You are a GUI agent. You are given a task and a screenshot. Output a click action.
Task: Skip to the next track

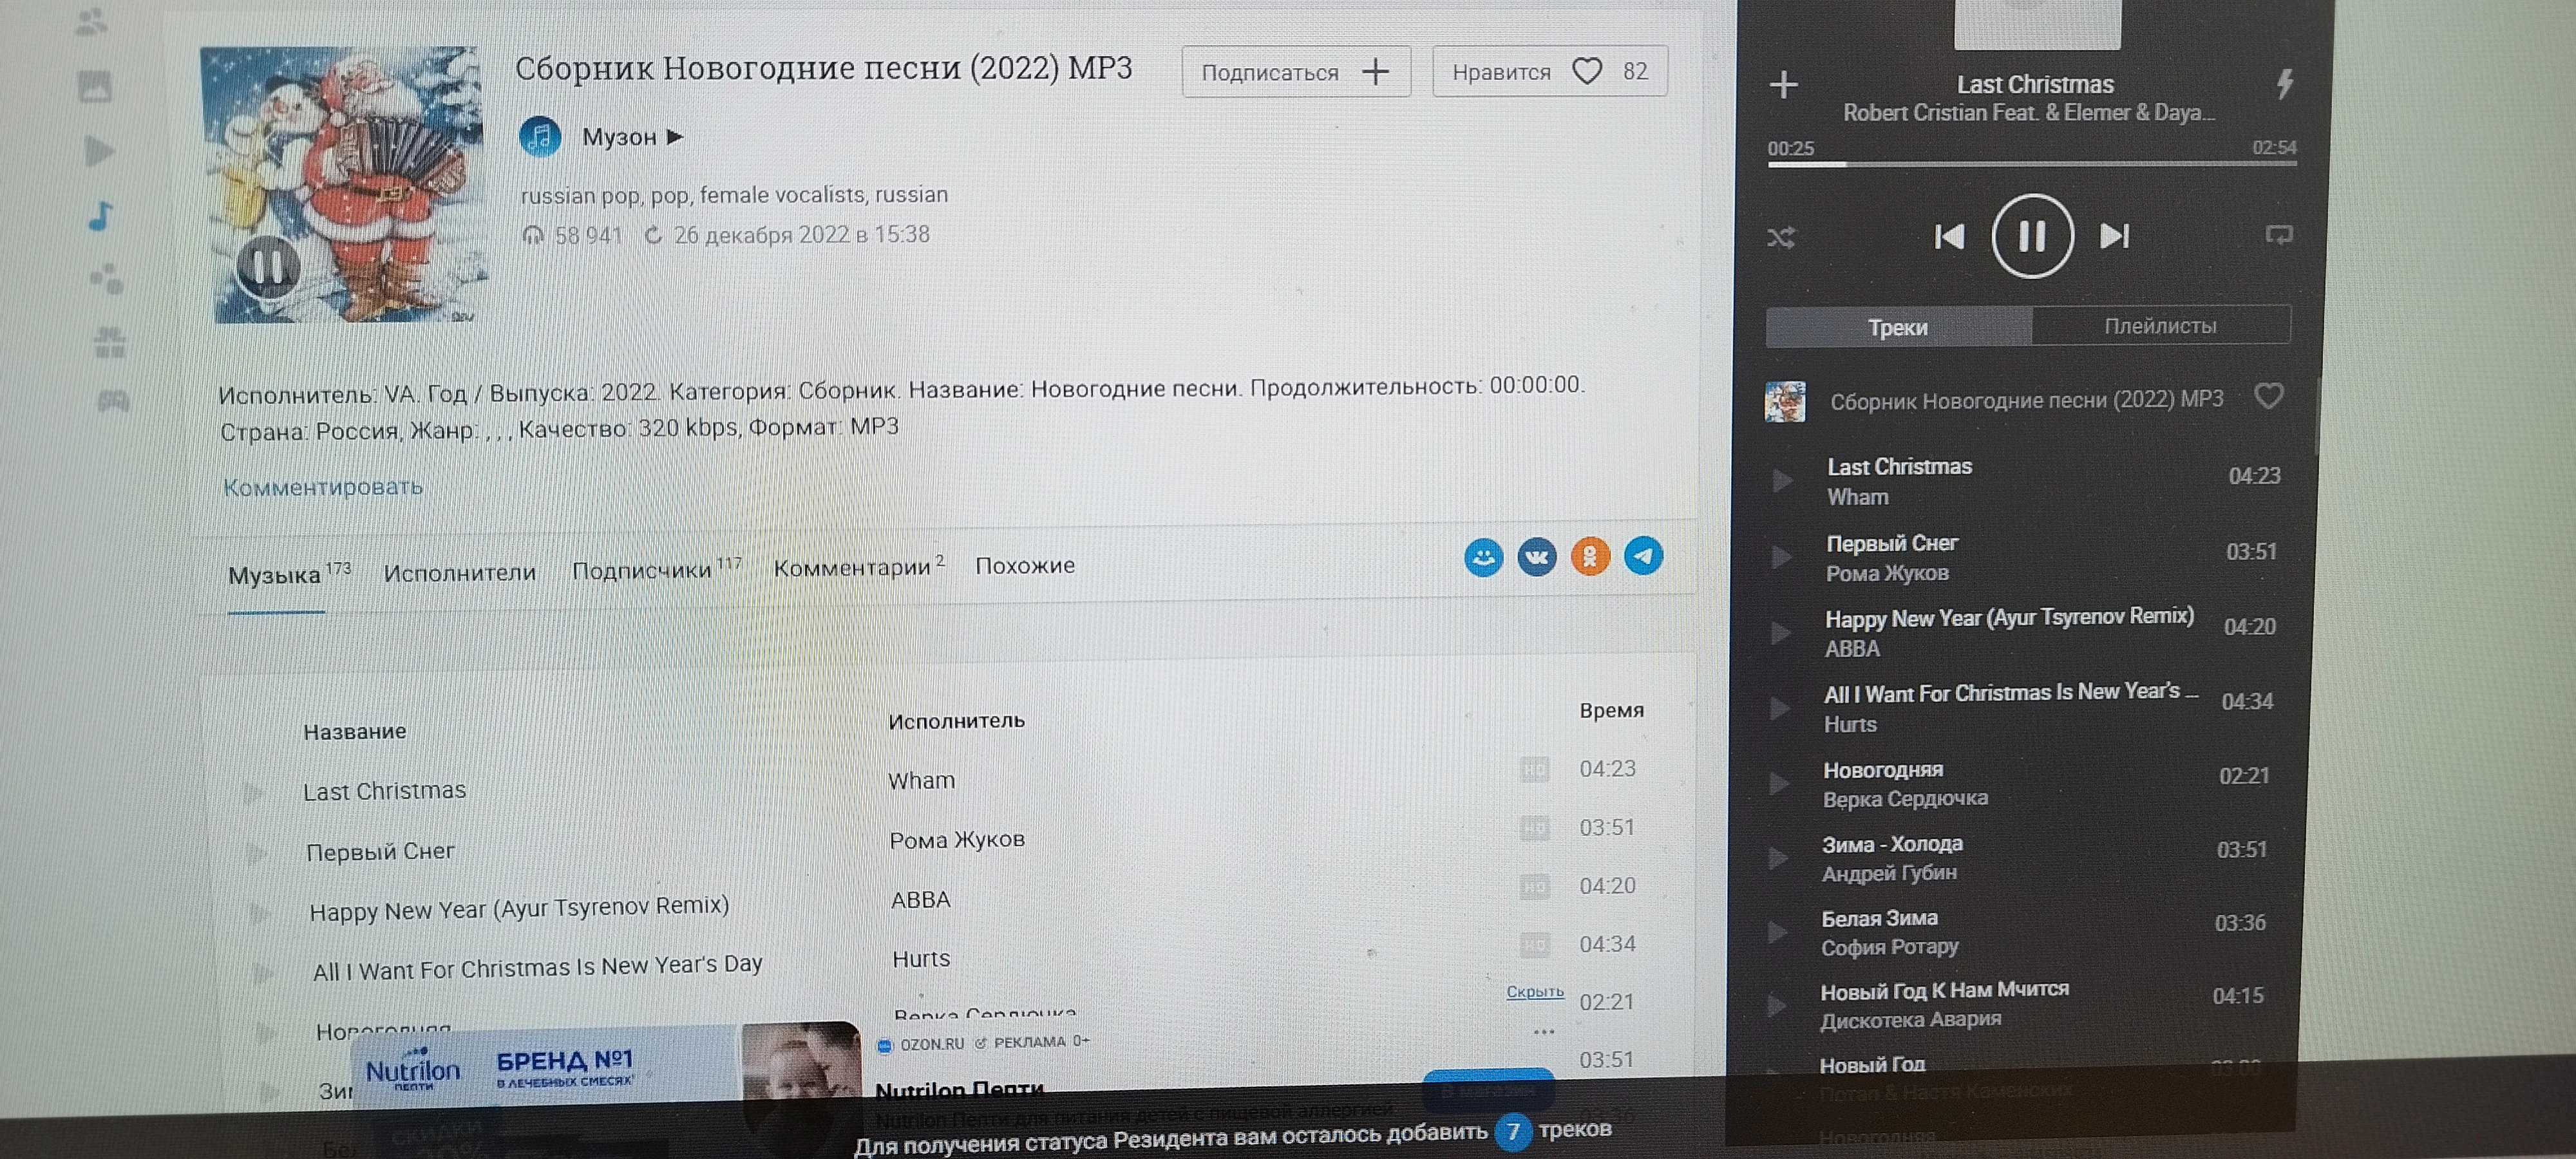click(x=2114, y=237)
